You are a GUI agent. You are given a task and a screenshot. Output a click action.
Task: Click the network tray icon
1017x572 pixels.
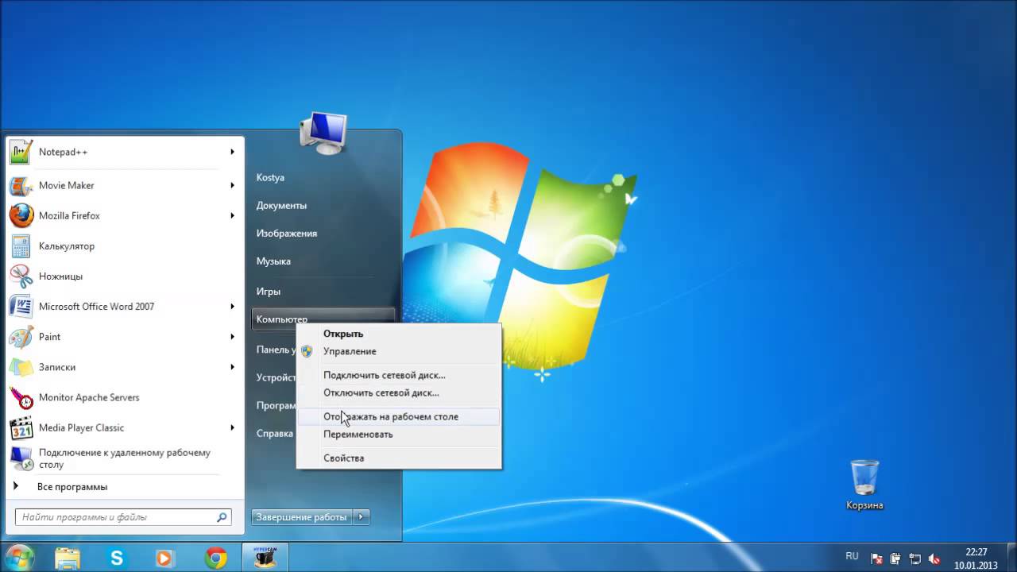pos(915,558)
